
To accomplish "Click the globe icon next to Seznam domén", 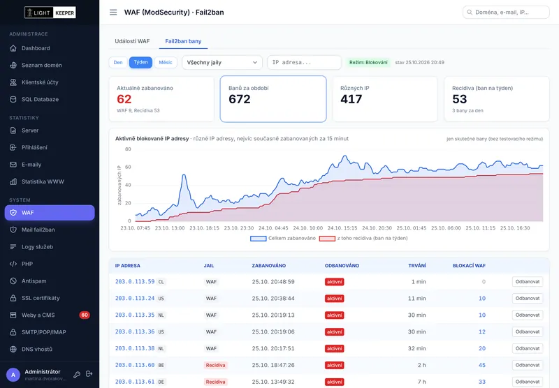I will (13, 65).
